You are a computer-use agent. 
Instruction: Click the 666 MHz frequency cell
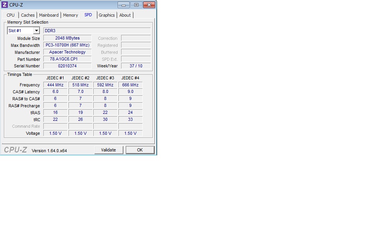[x=130, y=85]
